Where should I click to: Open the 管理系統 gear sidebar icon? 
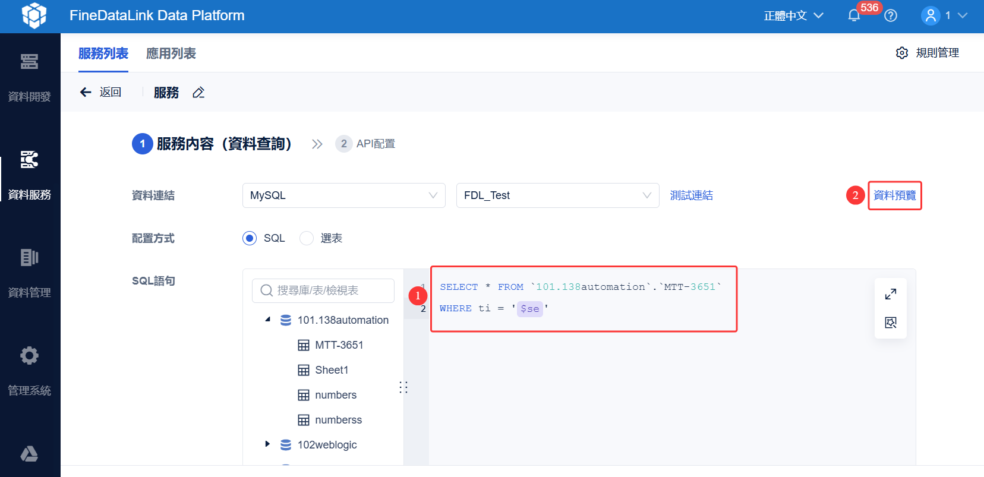[29, 356]
